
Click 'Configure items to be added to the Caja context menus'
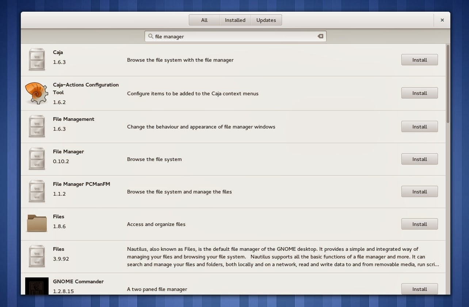click(192, 93)
